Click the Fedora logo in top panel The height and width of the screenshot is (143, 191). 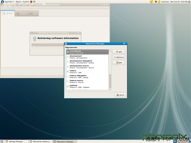[x=2, y=2]
